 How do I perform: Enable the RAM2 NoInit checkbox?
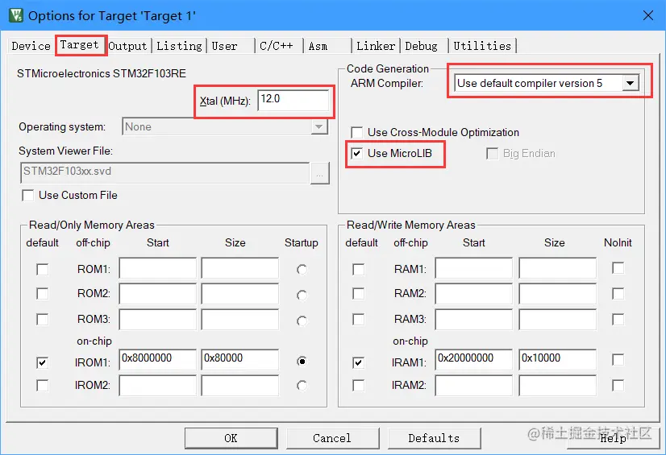[x=618, y=293]
